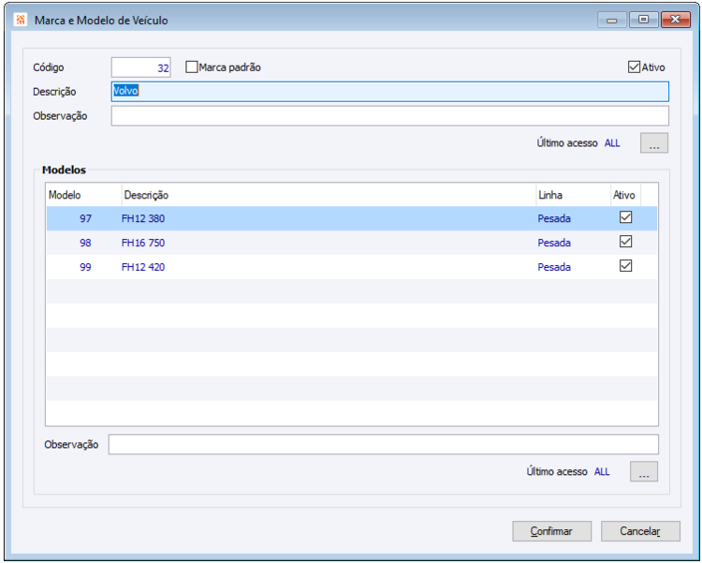Click Pesada in the FH12 380 row
Image resolution: width=702 pixels, height=563 pixels.
click(554, 219)
